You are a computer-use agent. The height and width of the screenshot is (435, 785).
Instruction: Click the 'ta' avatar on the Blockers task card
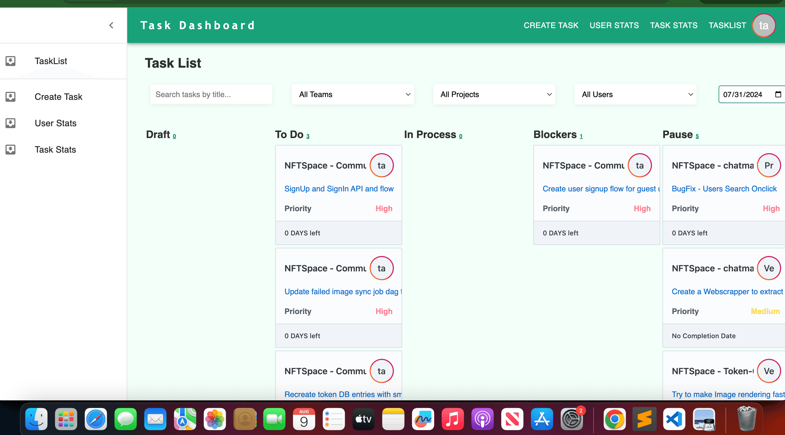click(640, 165)
